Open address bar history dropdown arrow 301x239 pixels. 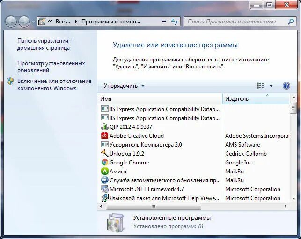(164, 22)
